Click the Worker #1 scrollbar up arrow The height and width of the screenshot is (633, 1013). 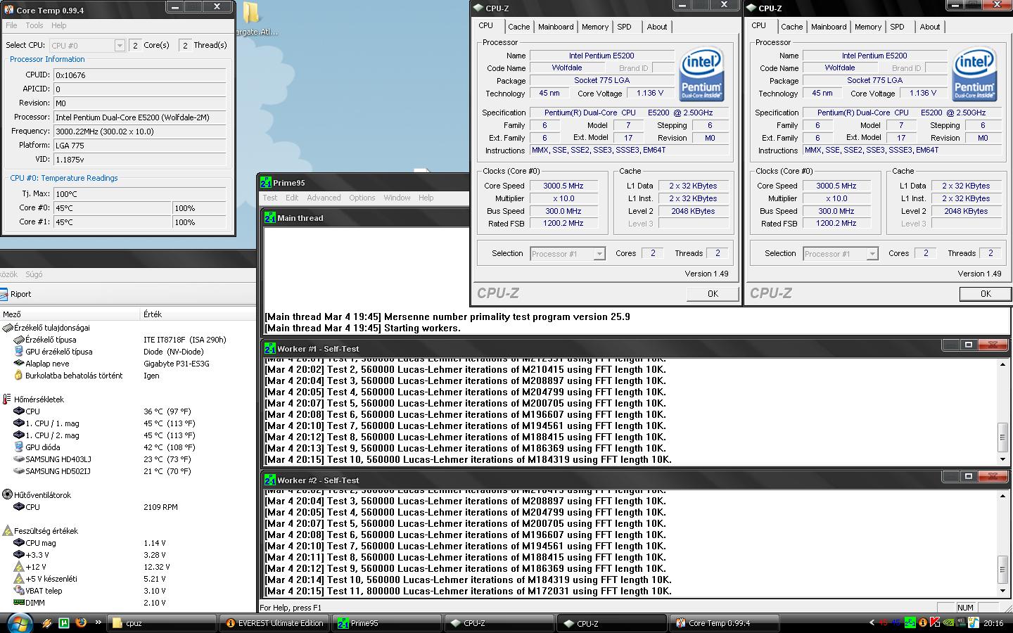1002,364
